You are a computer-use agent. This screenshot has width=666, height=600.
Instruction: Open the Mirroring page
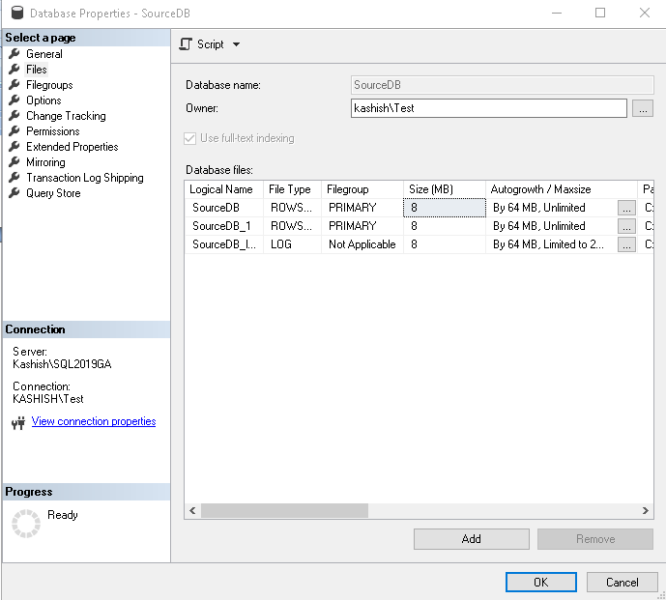pyautogui.click(x=45, y=162)
